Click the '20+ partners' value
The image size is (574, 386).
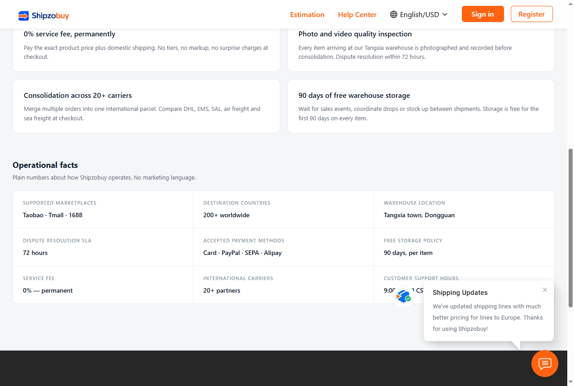point(222,290)
